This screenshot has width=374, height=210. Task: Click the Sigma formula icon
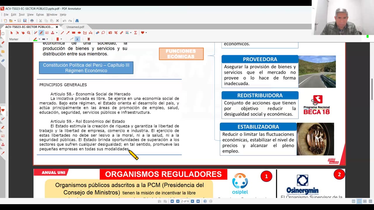136,33
